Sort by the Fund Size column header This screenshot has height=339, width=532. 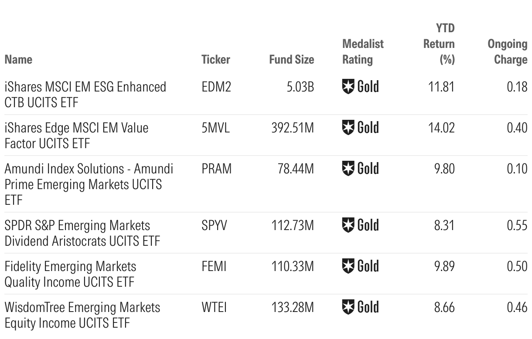pos(291,59)
